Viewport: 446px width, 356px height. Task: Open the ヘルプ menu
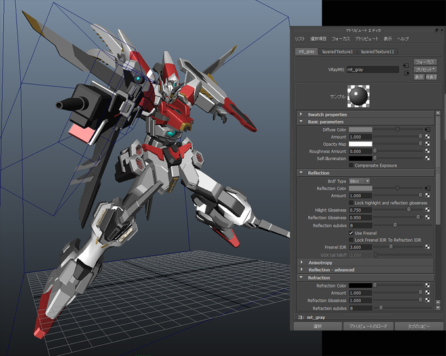(403, 39)
